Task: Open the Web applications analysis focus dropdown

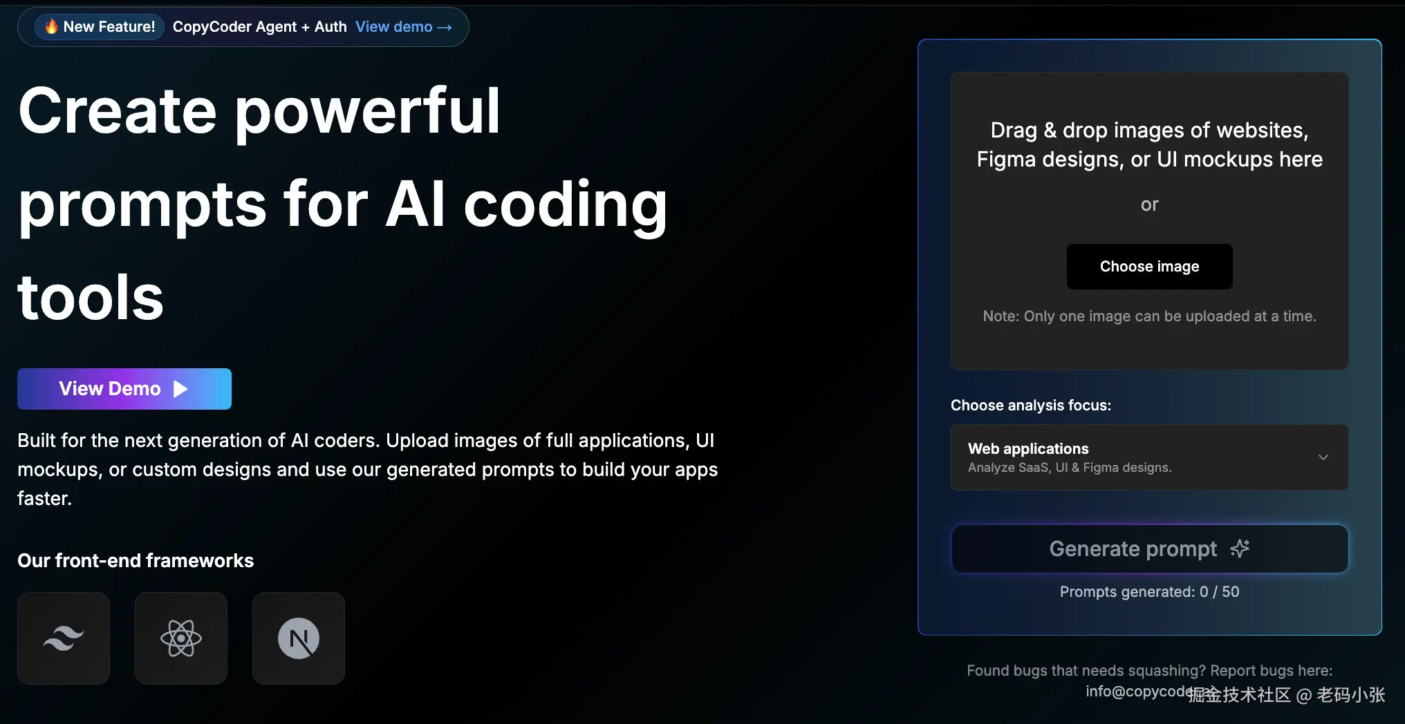Action: (x=1148, y=457)
